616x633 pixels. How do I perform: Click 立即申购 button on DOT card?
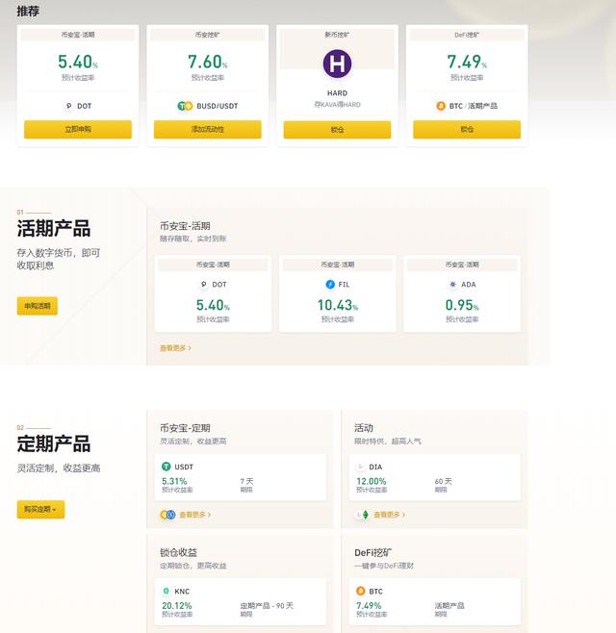(x=78, y=129)
